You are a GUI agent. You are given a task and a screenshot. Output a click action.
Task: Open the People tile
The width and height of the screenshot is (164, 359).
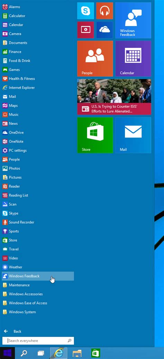(95, 59)
